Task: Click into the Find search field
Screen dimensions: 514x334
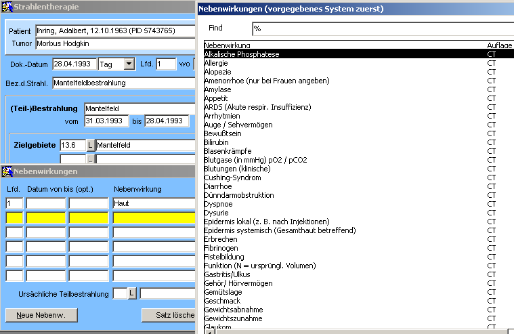Action: pyautogui.click(x=379, y=29)
